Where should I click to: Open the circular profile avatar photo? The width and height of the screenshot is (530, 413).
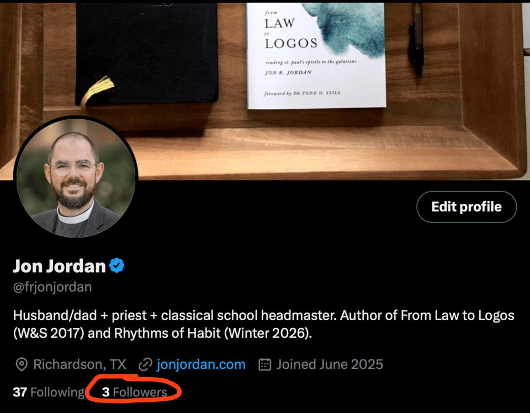(76, 178)
